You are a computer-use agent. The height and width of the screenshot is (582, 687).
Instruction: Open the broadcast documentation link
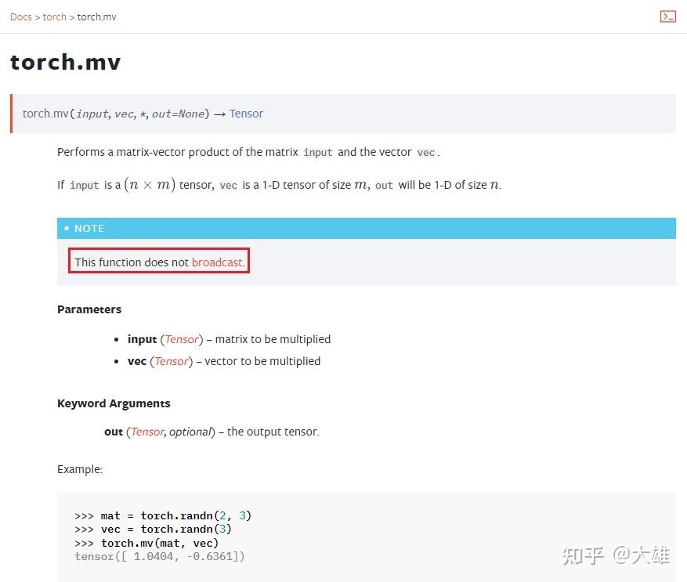tap(217, 262)
